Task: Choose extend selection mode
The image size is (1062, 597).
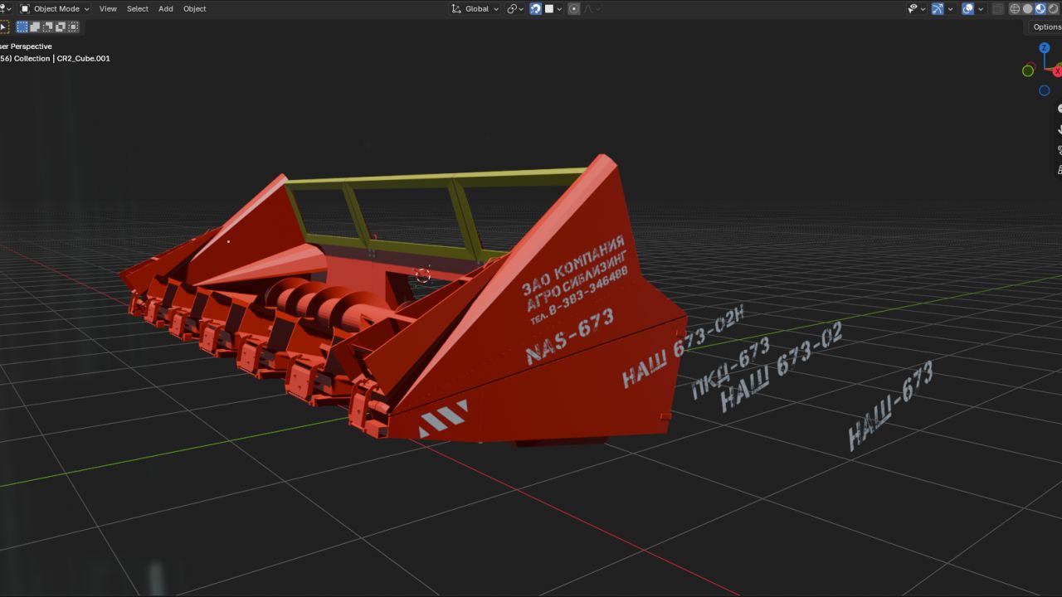Action: 35,27
